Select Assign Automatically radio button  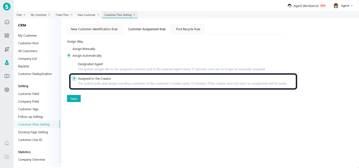click(x=69, y=56)
